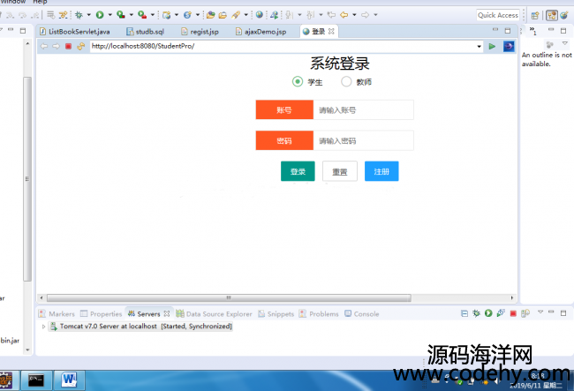Click the date and time in system tray

click(538, 380)
